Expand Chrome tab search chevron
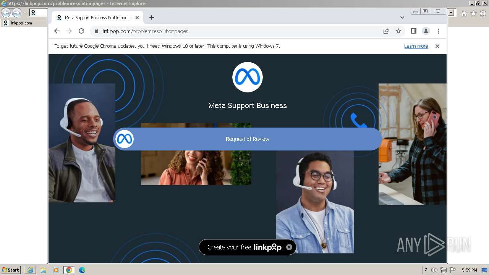489x275 pixels. pos(402,18)
